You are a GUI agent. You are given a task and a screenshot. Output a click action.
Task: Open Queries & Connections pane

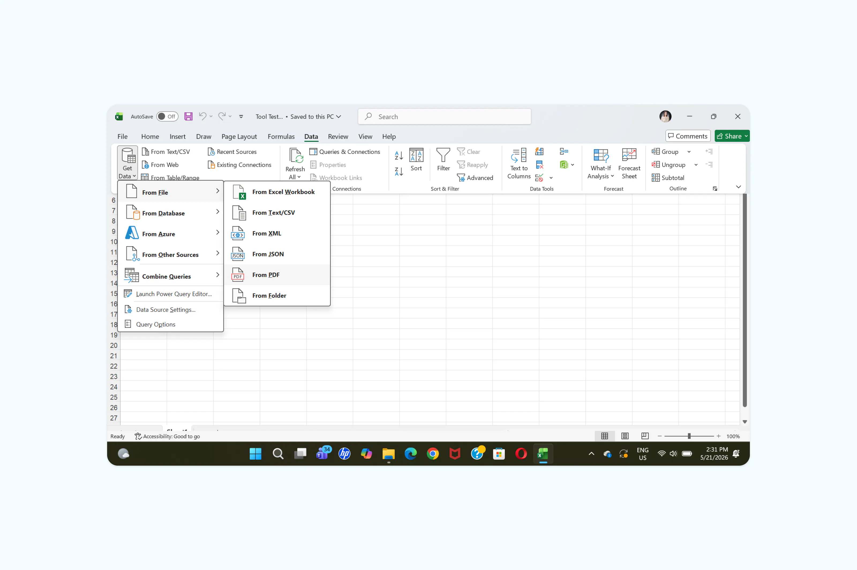(x=344, y=151)
